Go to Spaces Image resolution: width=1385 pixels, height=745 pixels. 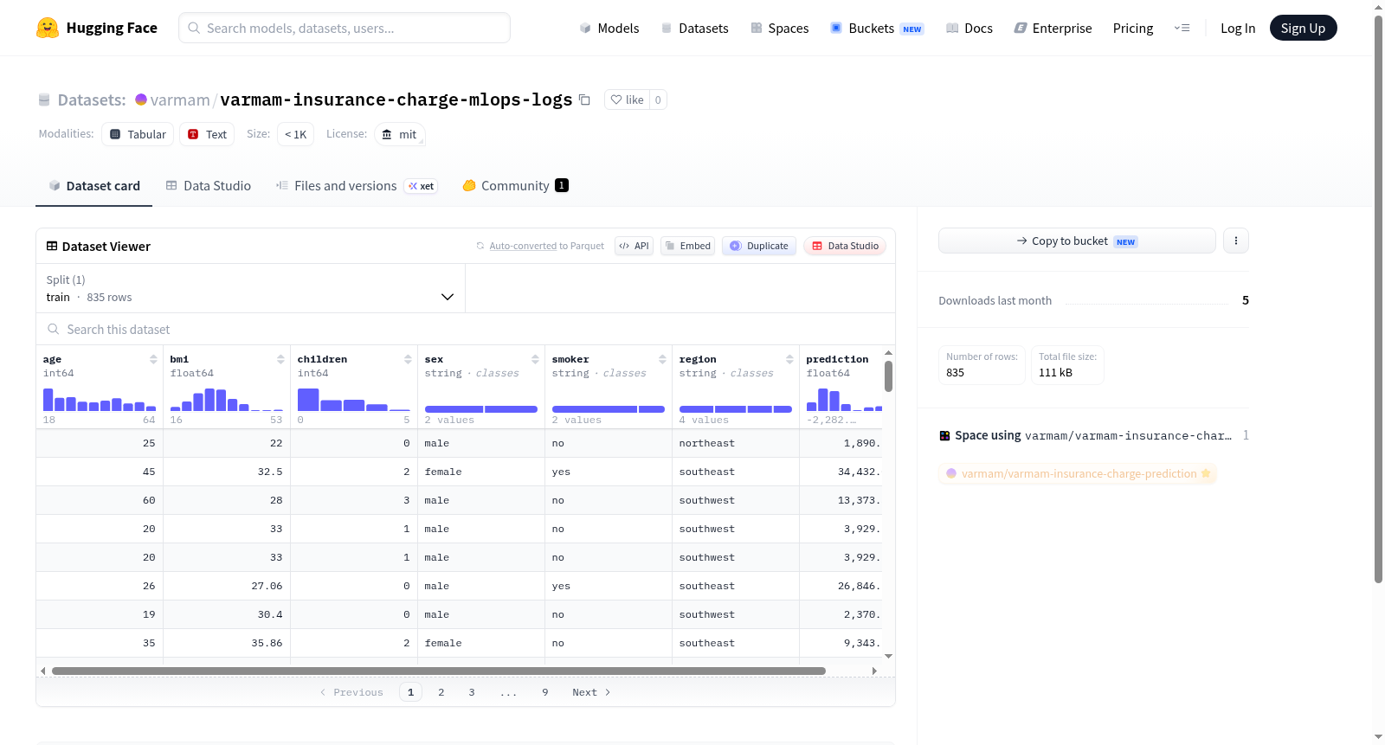(x=780, y=28)
